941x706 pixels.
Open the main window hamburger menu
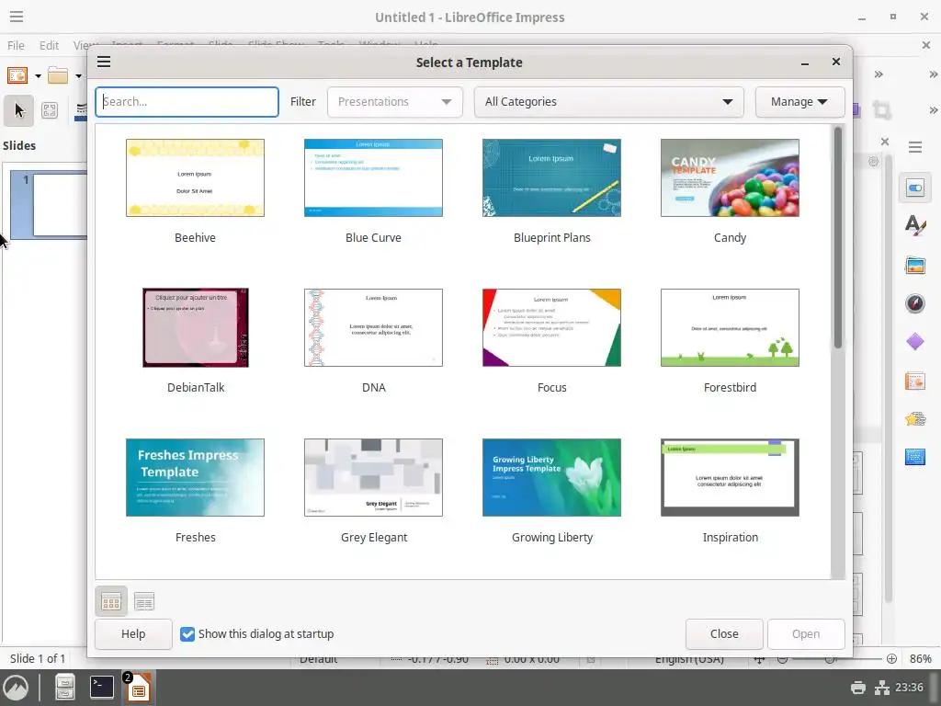(17, 17)
